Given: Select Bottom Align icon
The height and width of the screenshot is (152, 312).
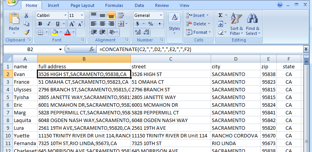Looking at the screenshot, I should [111, 15].
